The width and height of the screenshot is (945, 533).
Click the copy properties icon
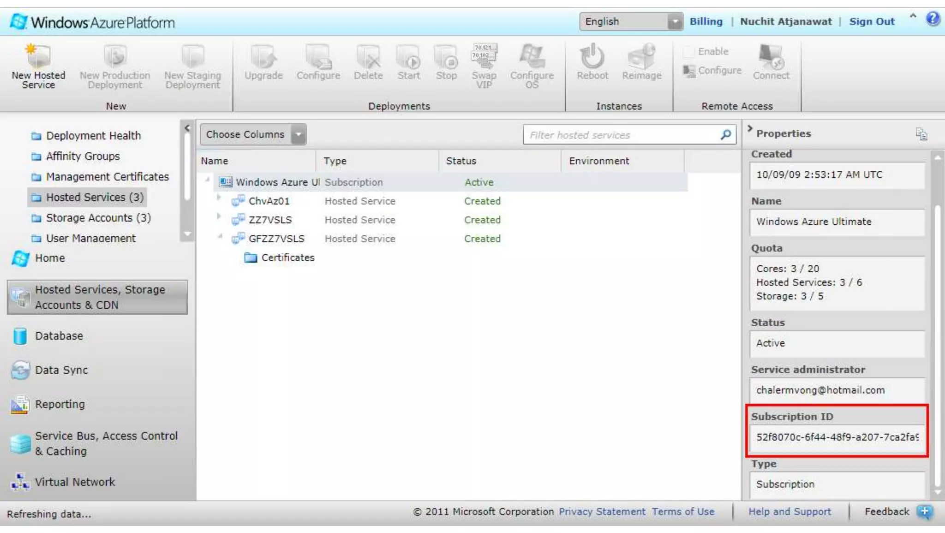tap(921, 134)
